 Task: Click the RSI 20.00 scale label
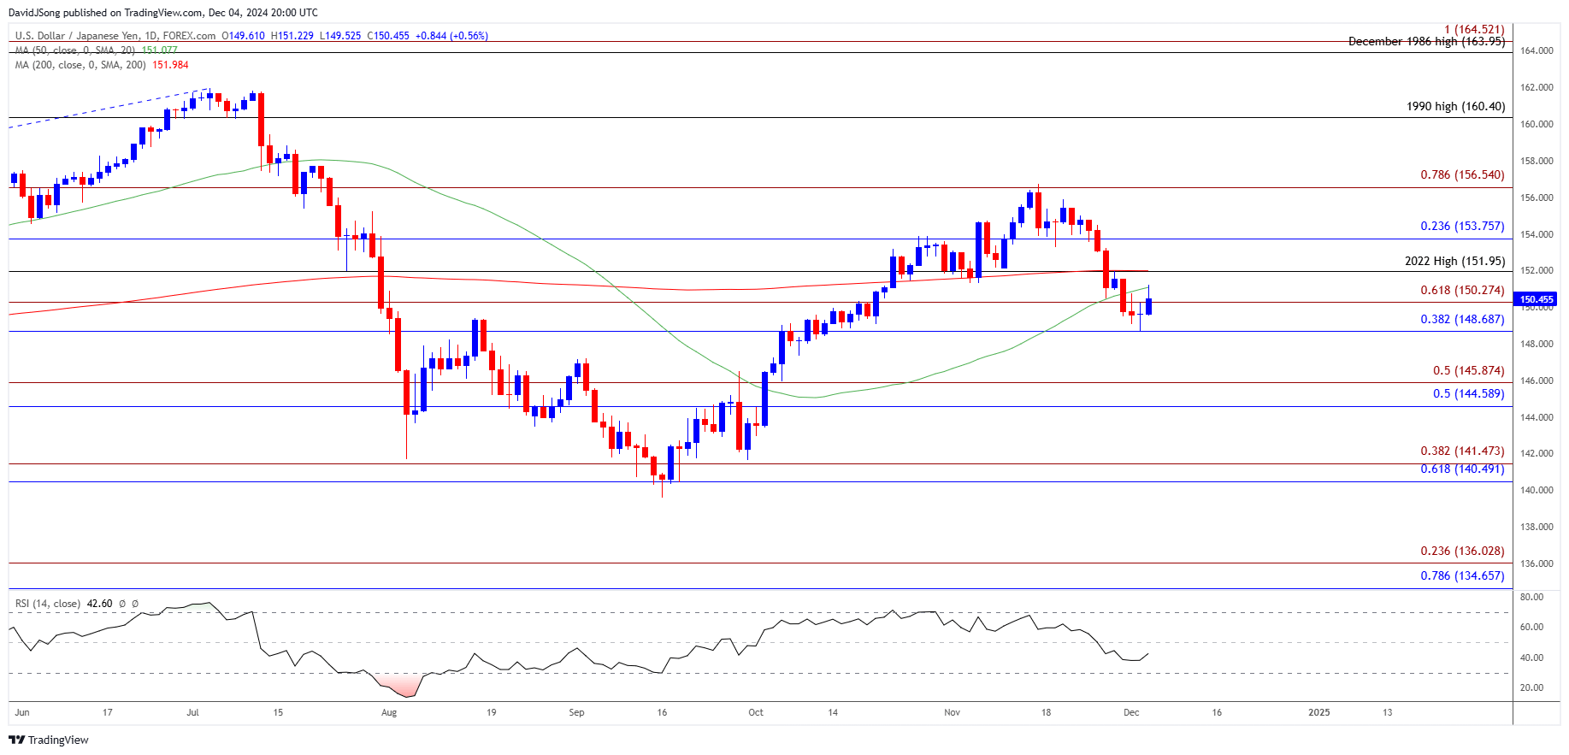coord(1532,688)
